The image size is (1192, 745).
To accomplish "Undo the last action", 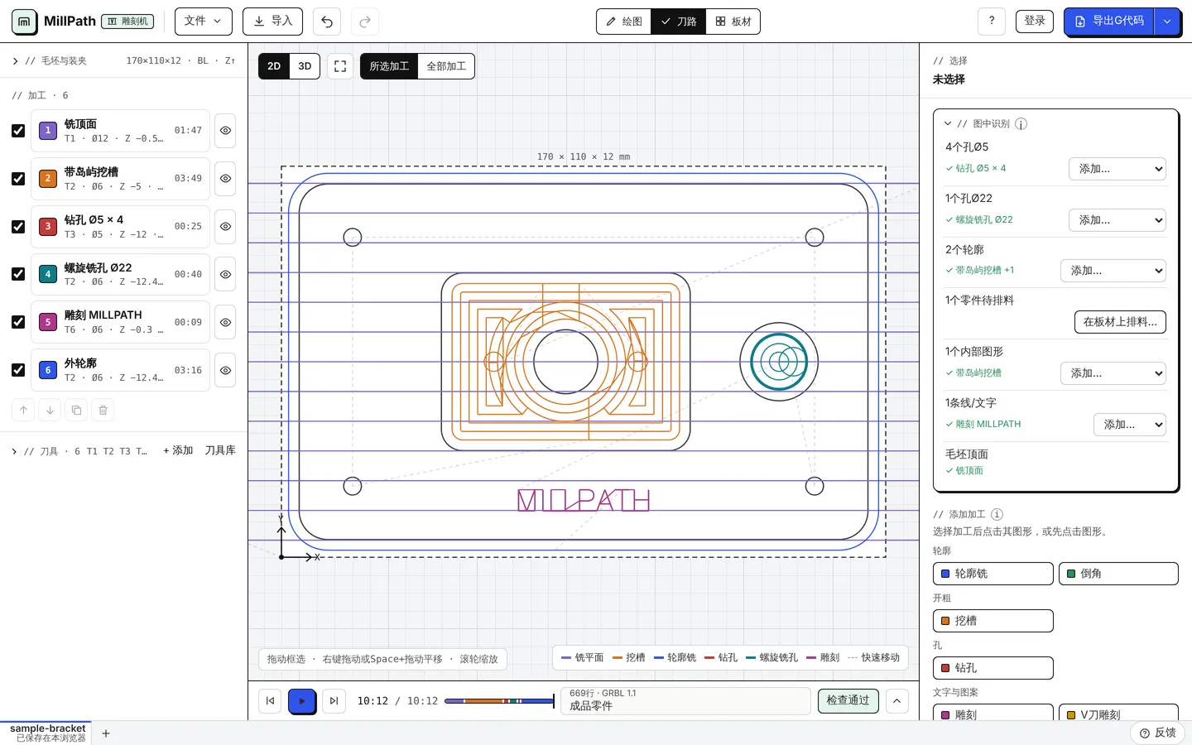I will 327,22.
